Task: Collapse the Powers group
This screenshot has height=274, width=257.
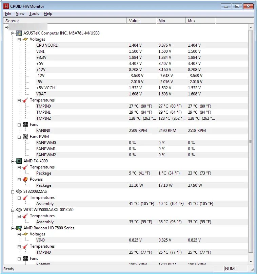Action: coord(19,180)
